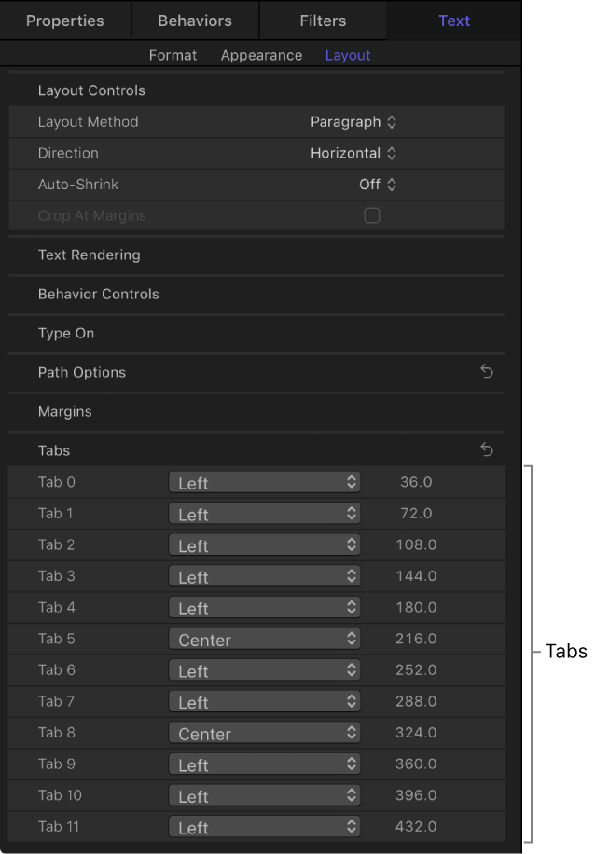Select Left alignment dropdown for Tab 11
The width and height of the screenshot is (595, 854).
coord(264,827)
